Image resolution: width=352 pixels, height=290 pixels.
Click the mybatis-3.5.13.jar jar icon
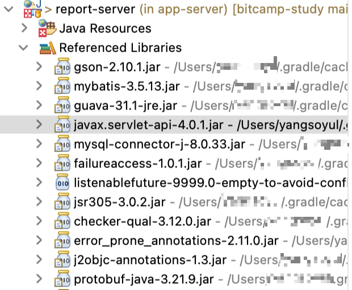coord(62,86)
